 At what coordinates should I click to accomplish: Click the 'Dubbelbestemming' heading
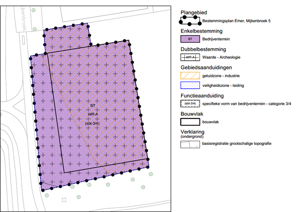203,49
